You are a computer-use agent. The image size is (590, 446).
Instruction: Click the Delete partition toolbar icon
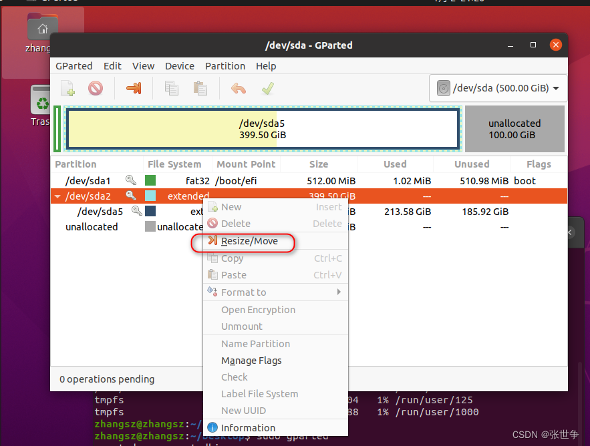point(96,88)
